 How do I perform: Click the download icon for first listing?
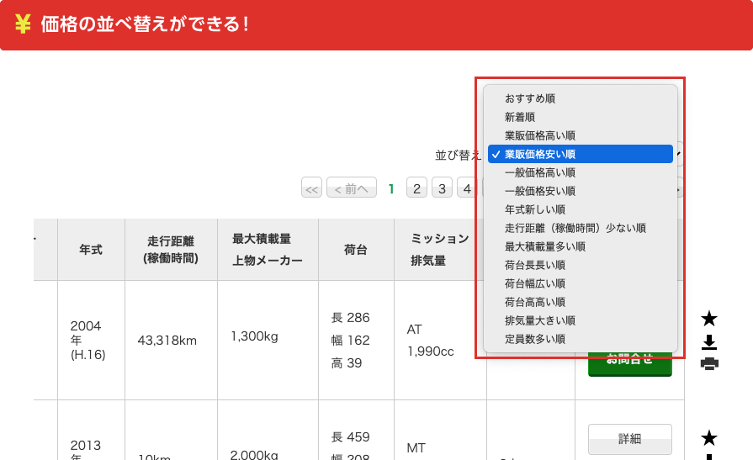pos(709,342)
